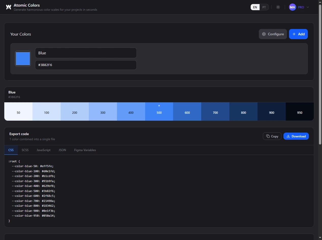The image size is (322, 240).
Task: Select the 500 base shade swatch
Action: point(159,111)
